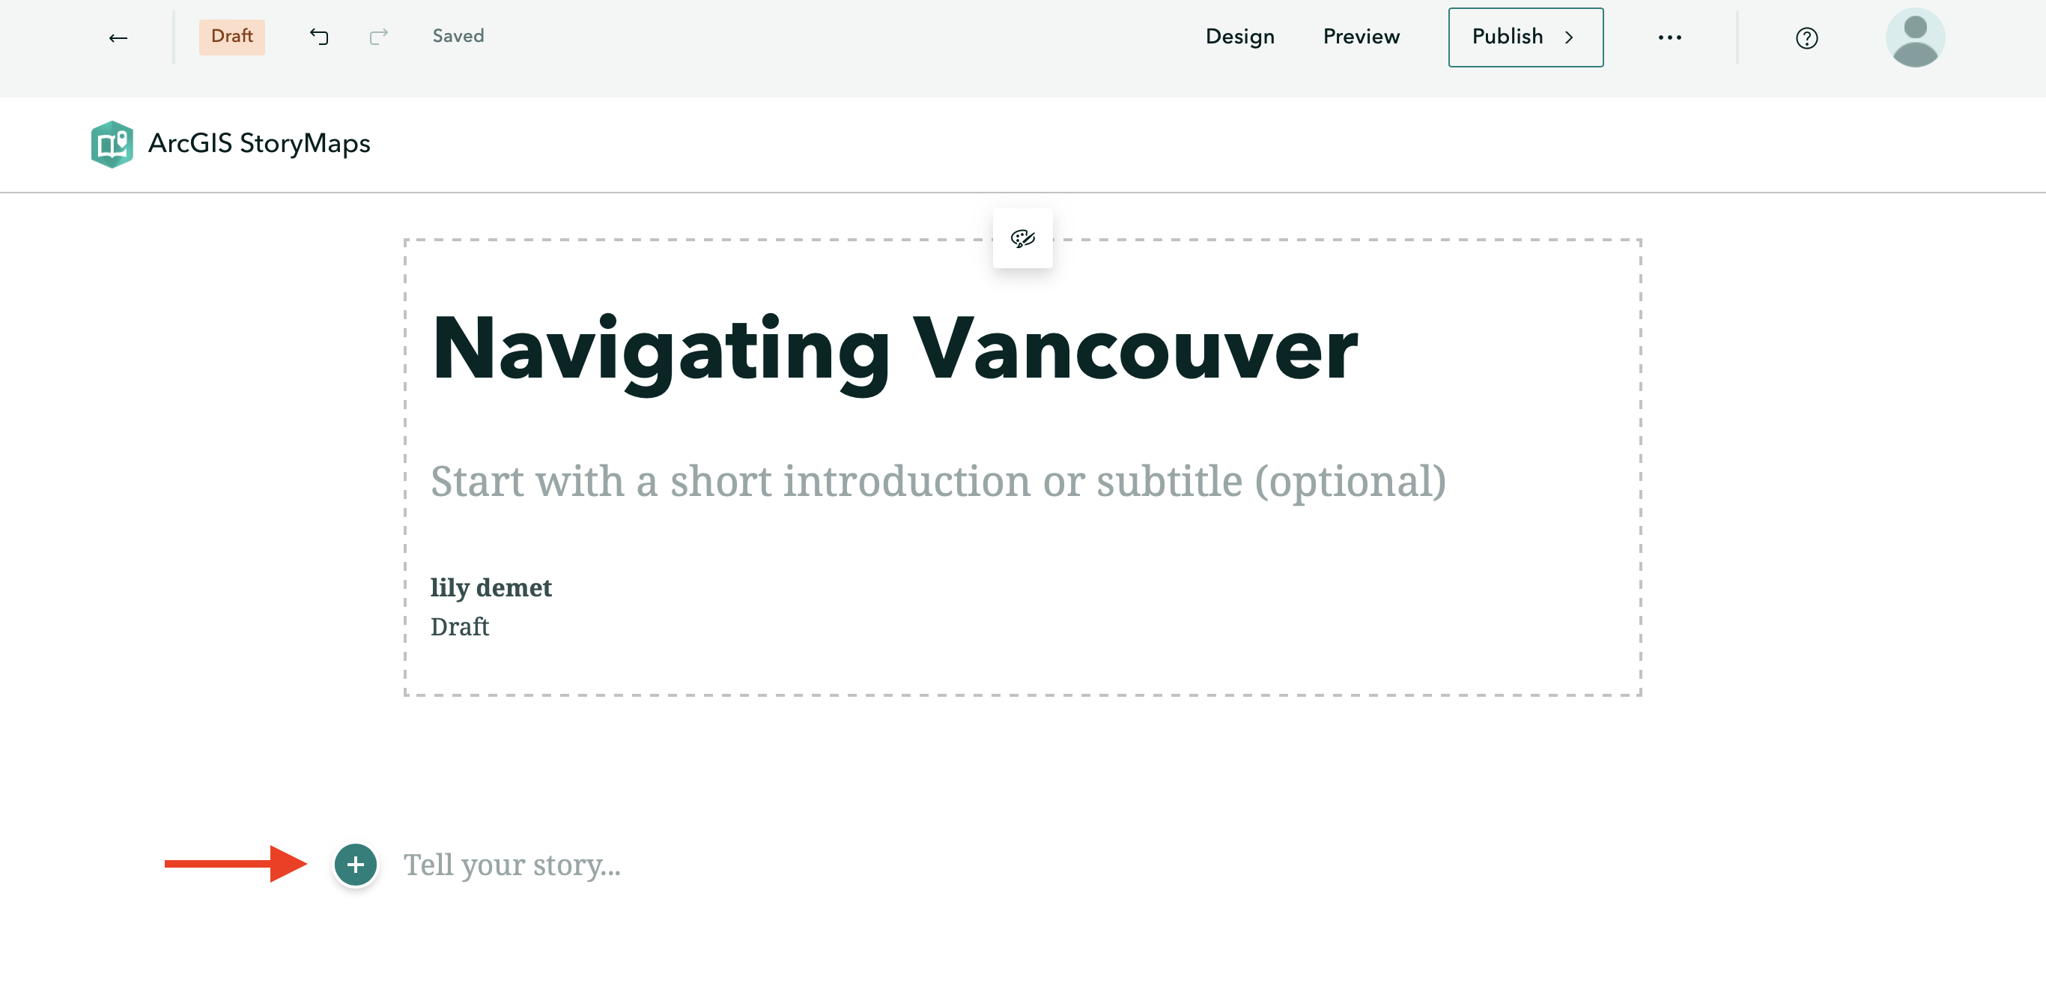Click the Publish button

click(x=1524, y=37)
